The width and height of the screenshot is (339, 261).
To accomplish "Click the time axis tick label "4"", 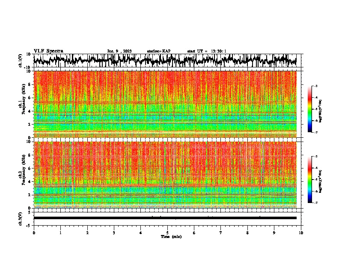I will 141,233.
